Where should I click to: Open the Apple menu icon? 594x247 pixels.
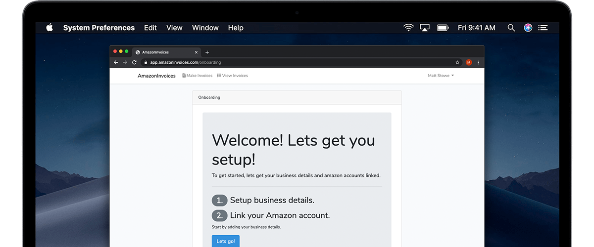[49, 28]
